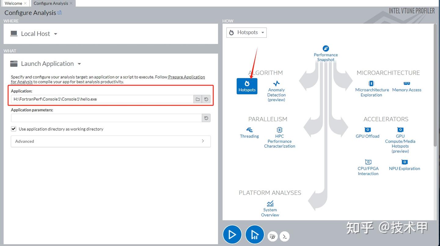Select System Overview under Platform Analyses
Screen dimensions: 440x246
coord(270,207)
